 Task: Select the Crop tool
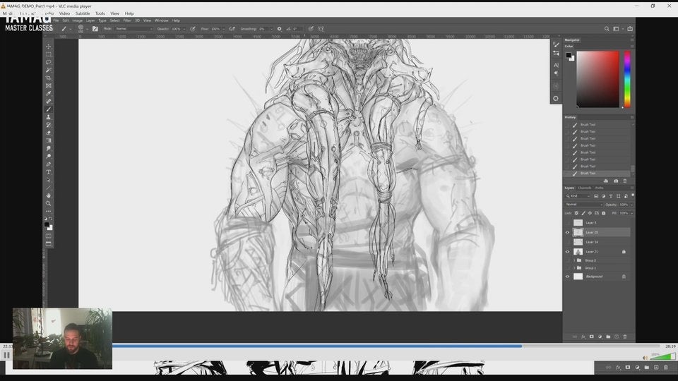[49, 78]
